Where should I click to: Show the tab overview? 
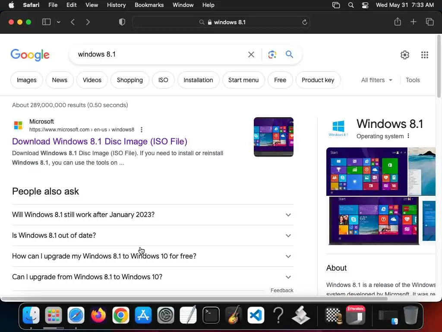[429, 22]
